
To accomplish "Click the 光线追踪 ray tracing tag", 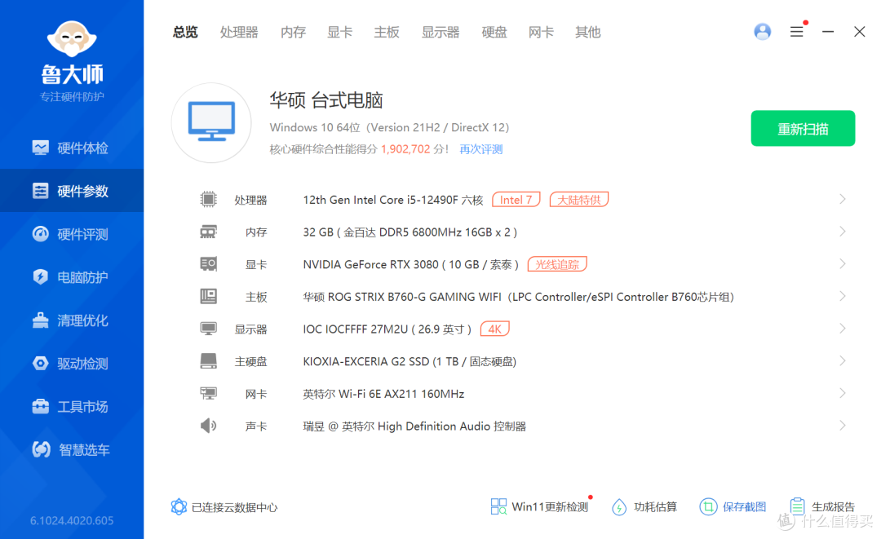I will pyautogui.click(x=557, y=264).
